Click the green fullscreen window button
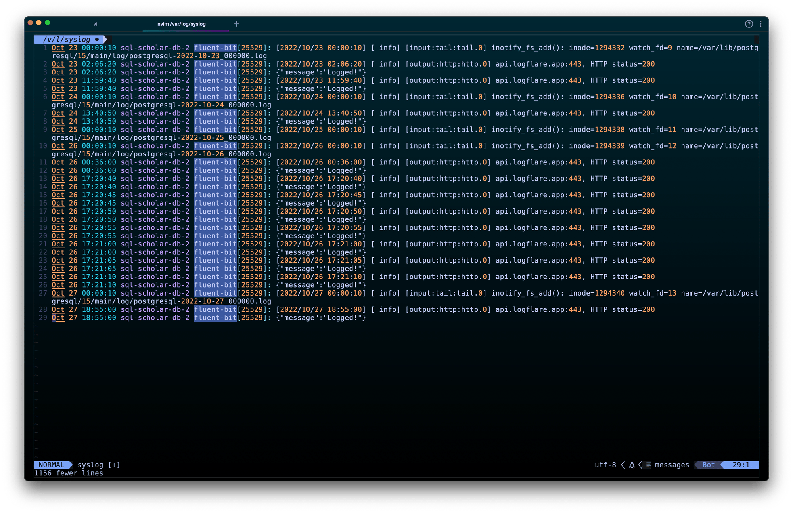793x513 pixels. (x=47, y=23)
